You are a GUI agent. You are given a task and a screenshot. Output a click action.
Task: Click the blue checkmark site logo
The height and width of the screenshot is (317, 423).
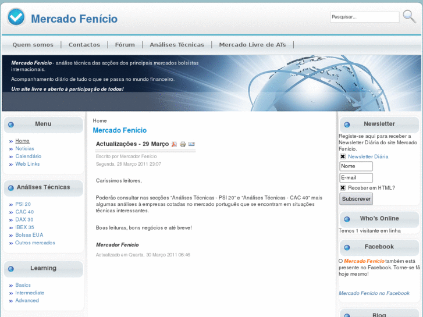16,17
